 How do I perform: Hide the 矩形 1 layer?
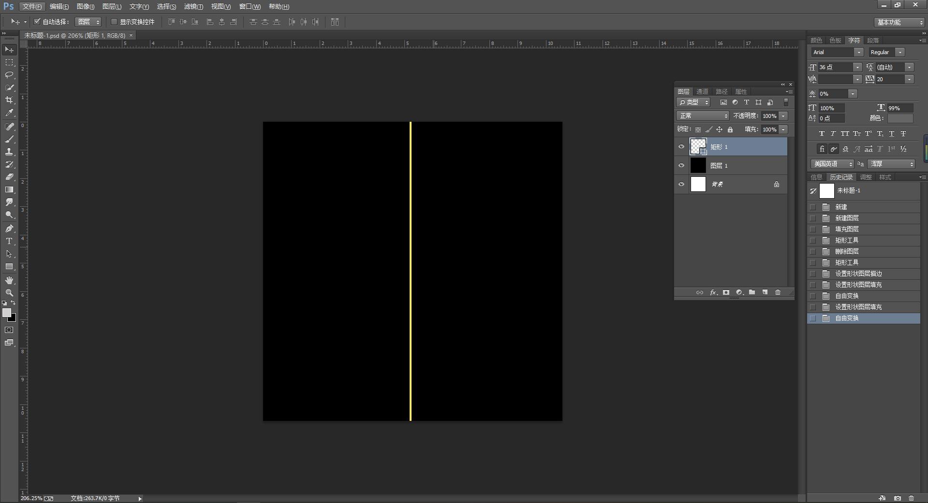[681, 147]
